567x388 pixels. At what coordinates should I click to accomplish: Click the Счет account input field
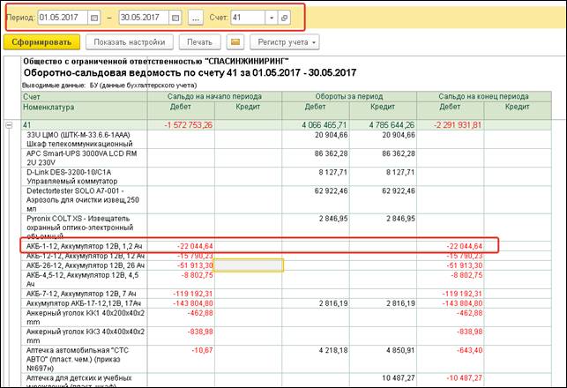point(246,18)
